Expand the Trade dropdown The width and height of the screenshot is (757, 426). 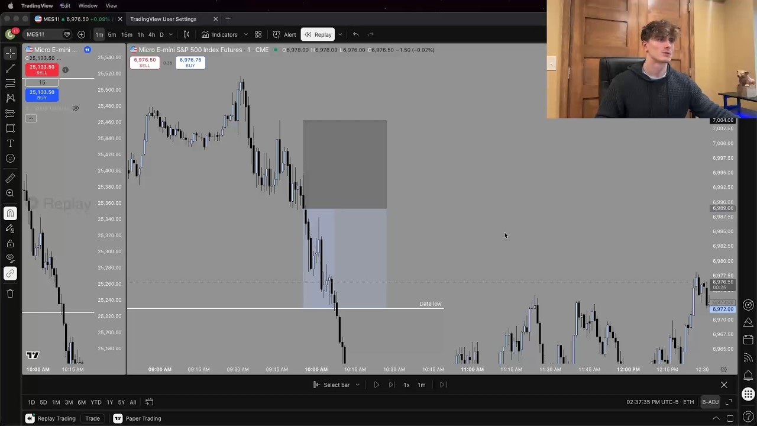[x=92, y=418]
